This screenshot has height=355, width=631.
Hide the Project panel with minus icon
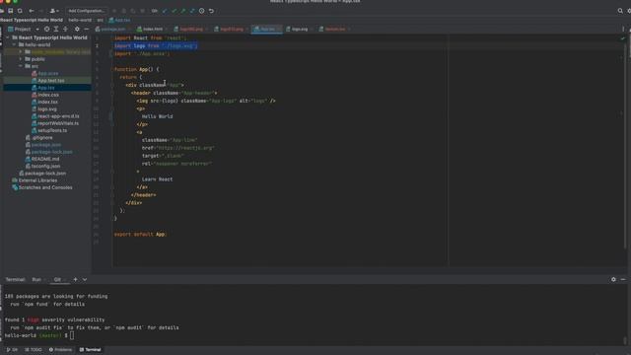[x=86, y=29]
